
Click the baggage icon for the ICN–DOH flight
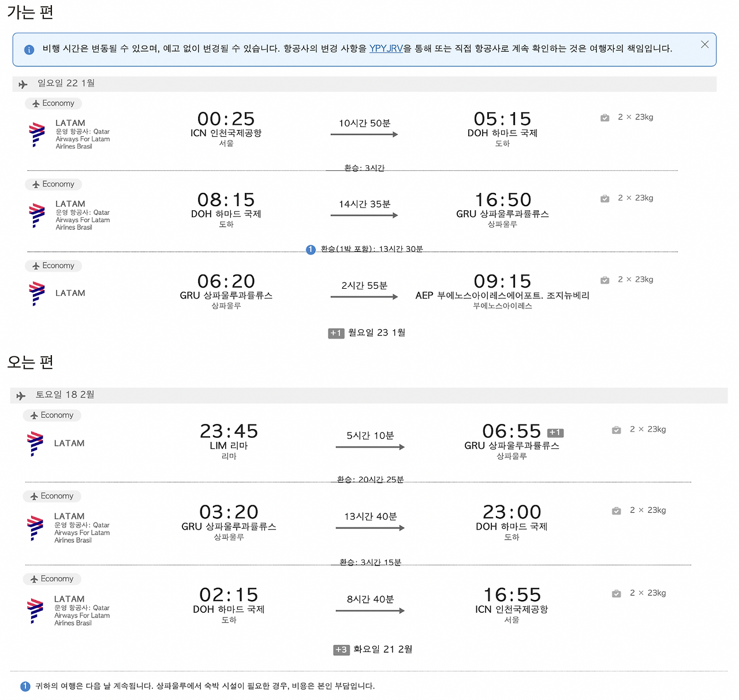click(604, 118)
